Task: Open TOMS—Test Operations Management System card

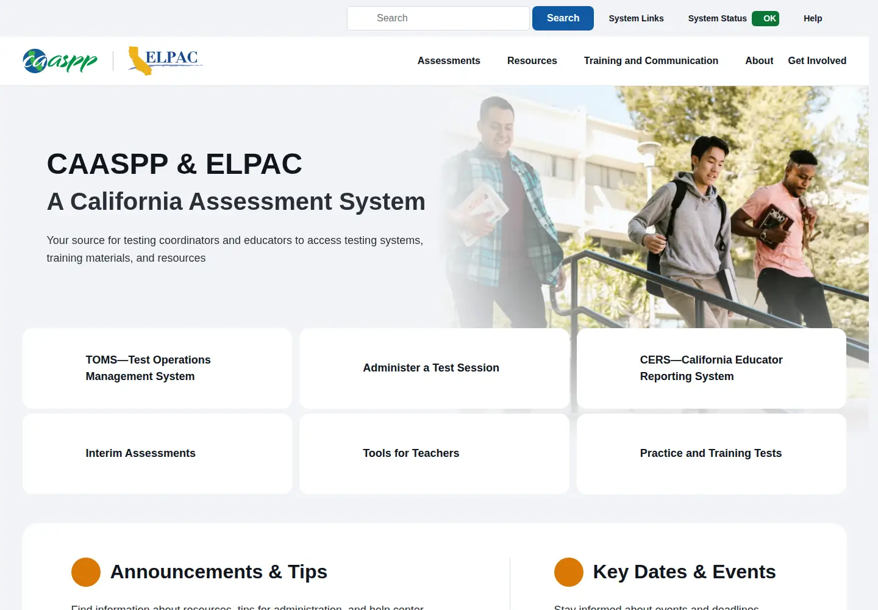Action: tap(157, 368)
